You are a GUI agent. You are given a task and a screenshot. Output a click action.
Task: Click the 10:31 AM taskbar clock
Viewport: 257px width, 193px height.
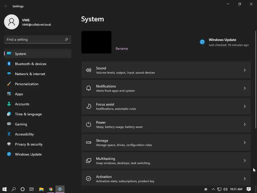point(236,189)
